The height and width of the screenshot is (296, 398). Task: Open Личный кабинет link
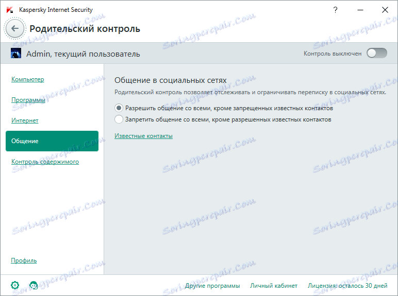pyautogui.click(x=274, y=286)
